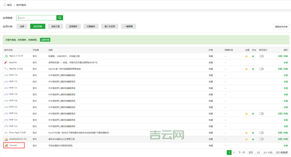Click the Tomcat logo icon
The image size is (291, 157).
pos(6,146)
